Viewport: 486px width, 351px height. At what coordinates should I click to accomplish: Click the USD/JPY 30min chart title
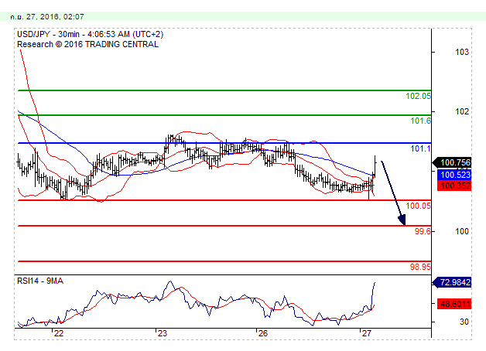point(94,34)
